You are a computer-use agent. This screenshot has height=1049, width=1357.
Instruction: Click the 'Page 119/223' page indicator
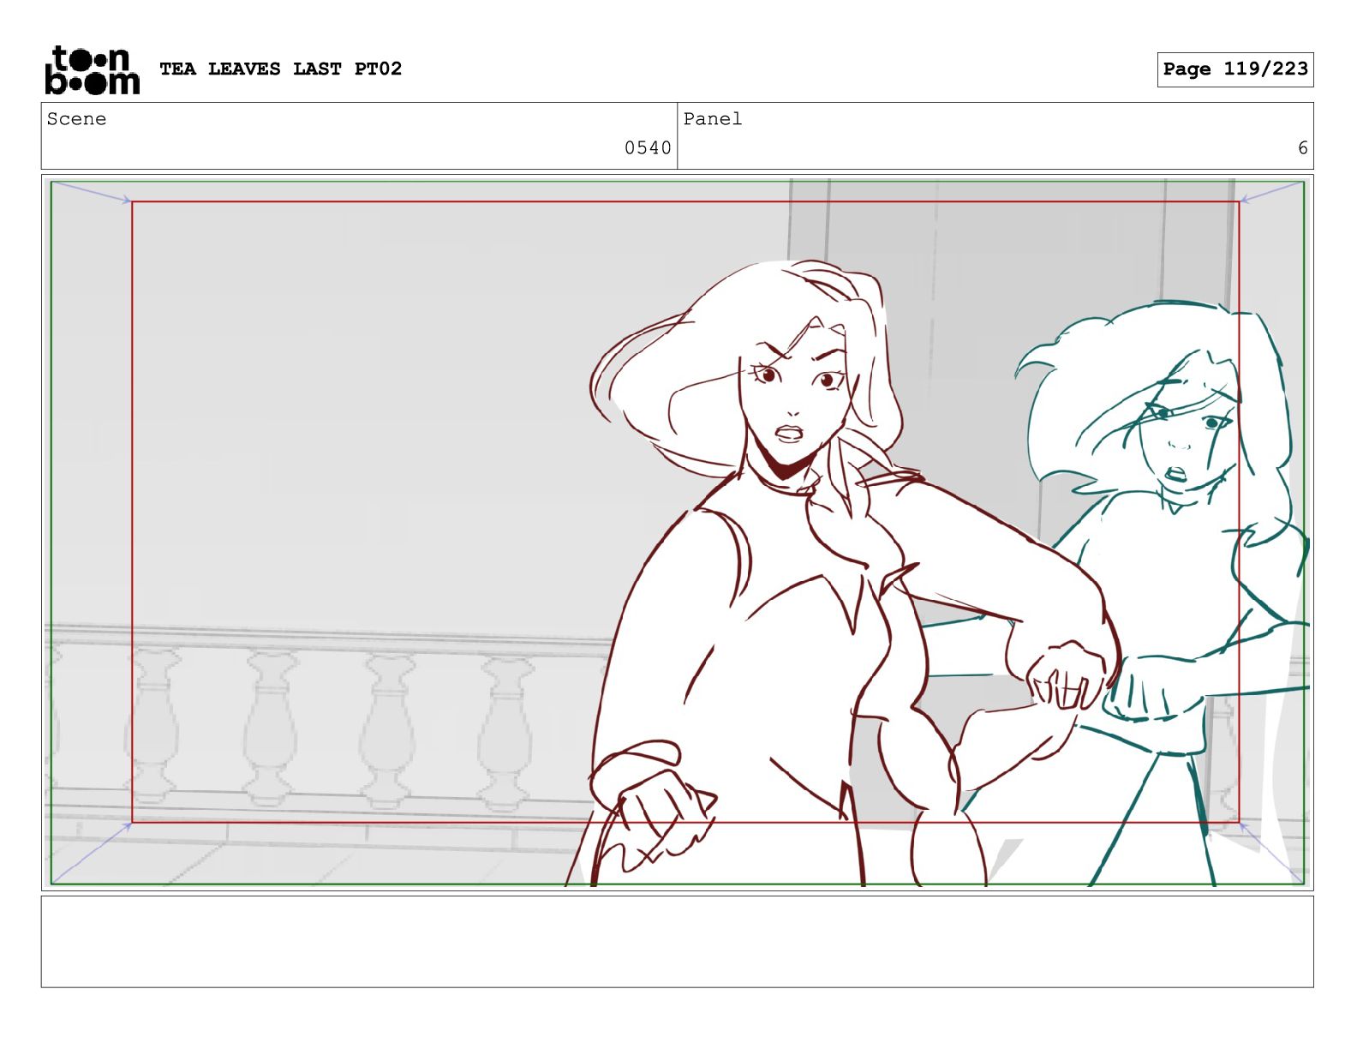(1235, 69)
